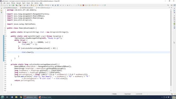
Task: Open Word from the taskbar
Action: pos(12,97)
